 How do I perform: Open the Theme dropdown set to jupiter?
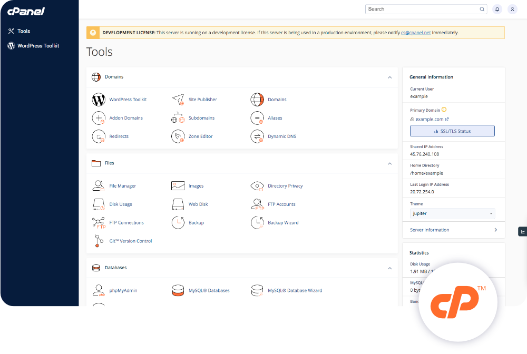(452, 213)
